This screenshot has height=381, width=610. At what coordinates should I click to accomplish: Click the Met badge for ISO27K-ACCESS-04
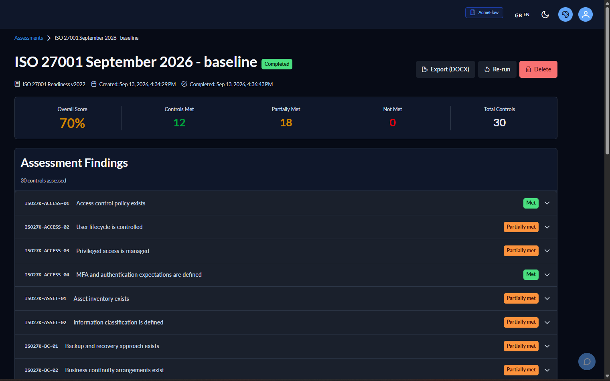[x=531, y=274]
